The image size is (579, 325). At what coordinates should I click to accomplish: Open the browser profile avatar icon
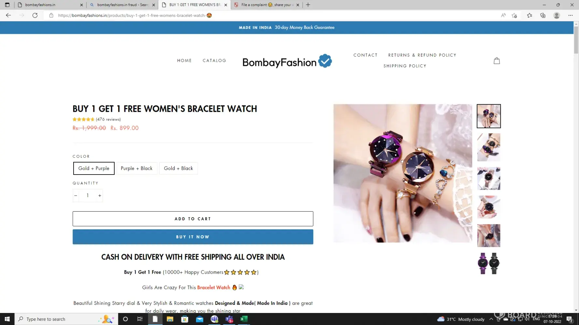(557, 15)
